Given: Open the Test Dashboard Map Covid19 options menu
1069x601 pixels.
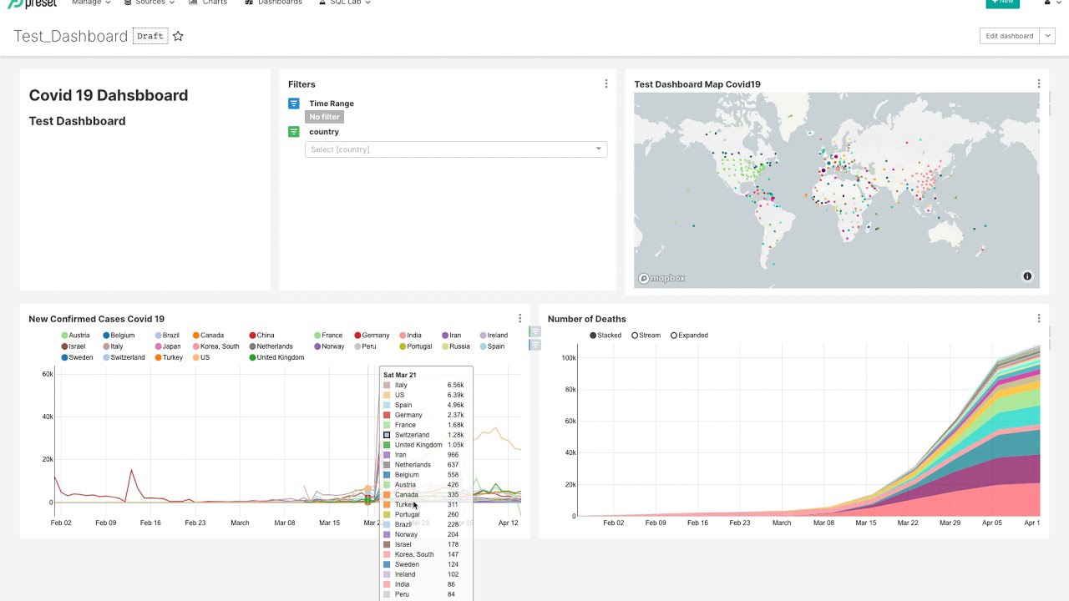Looking at the screenshot, I should [x=1039, y=83].
